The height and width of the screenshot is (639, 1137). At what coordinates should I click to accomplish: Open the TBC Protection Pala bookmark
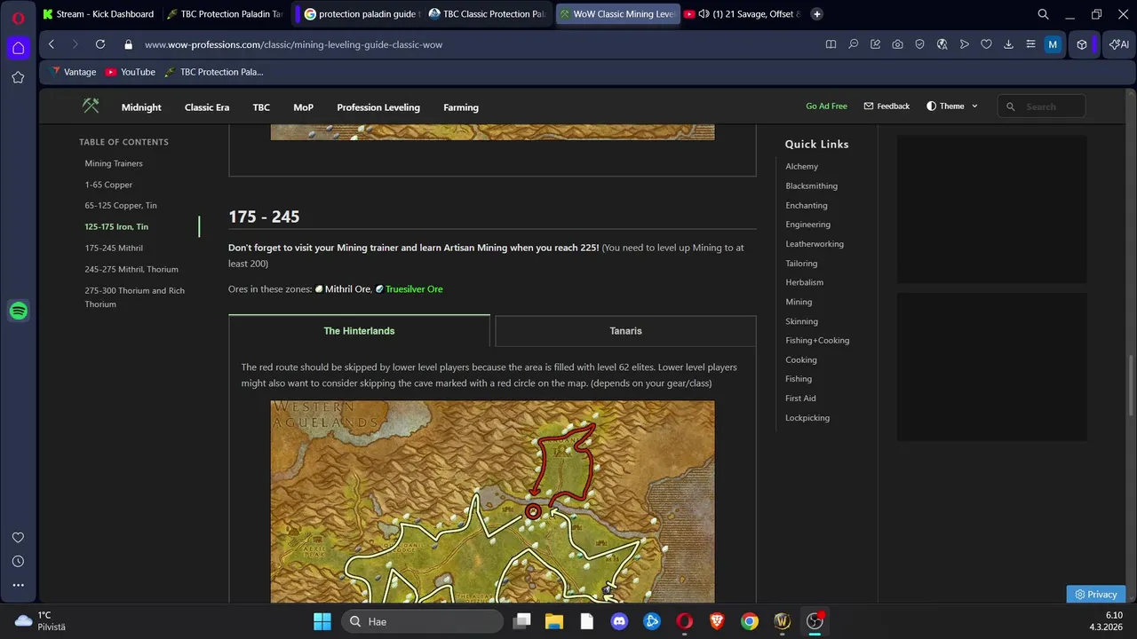point(214,72)
